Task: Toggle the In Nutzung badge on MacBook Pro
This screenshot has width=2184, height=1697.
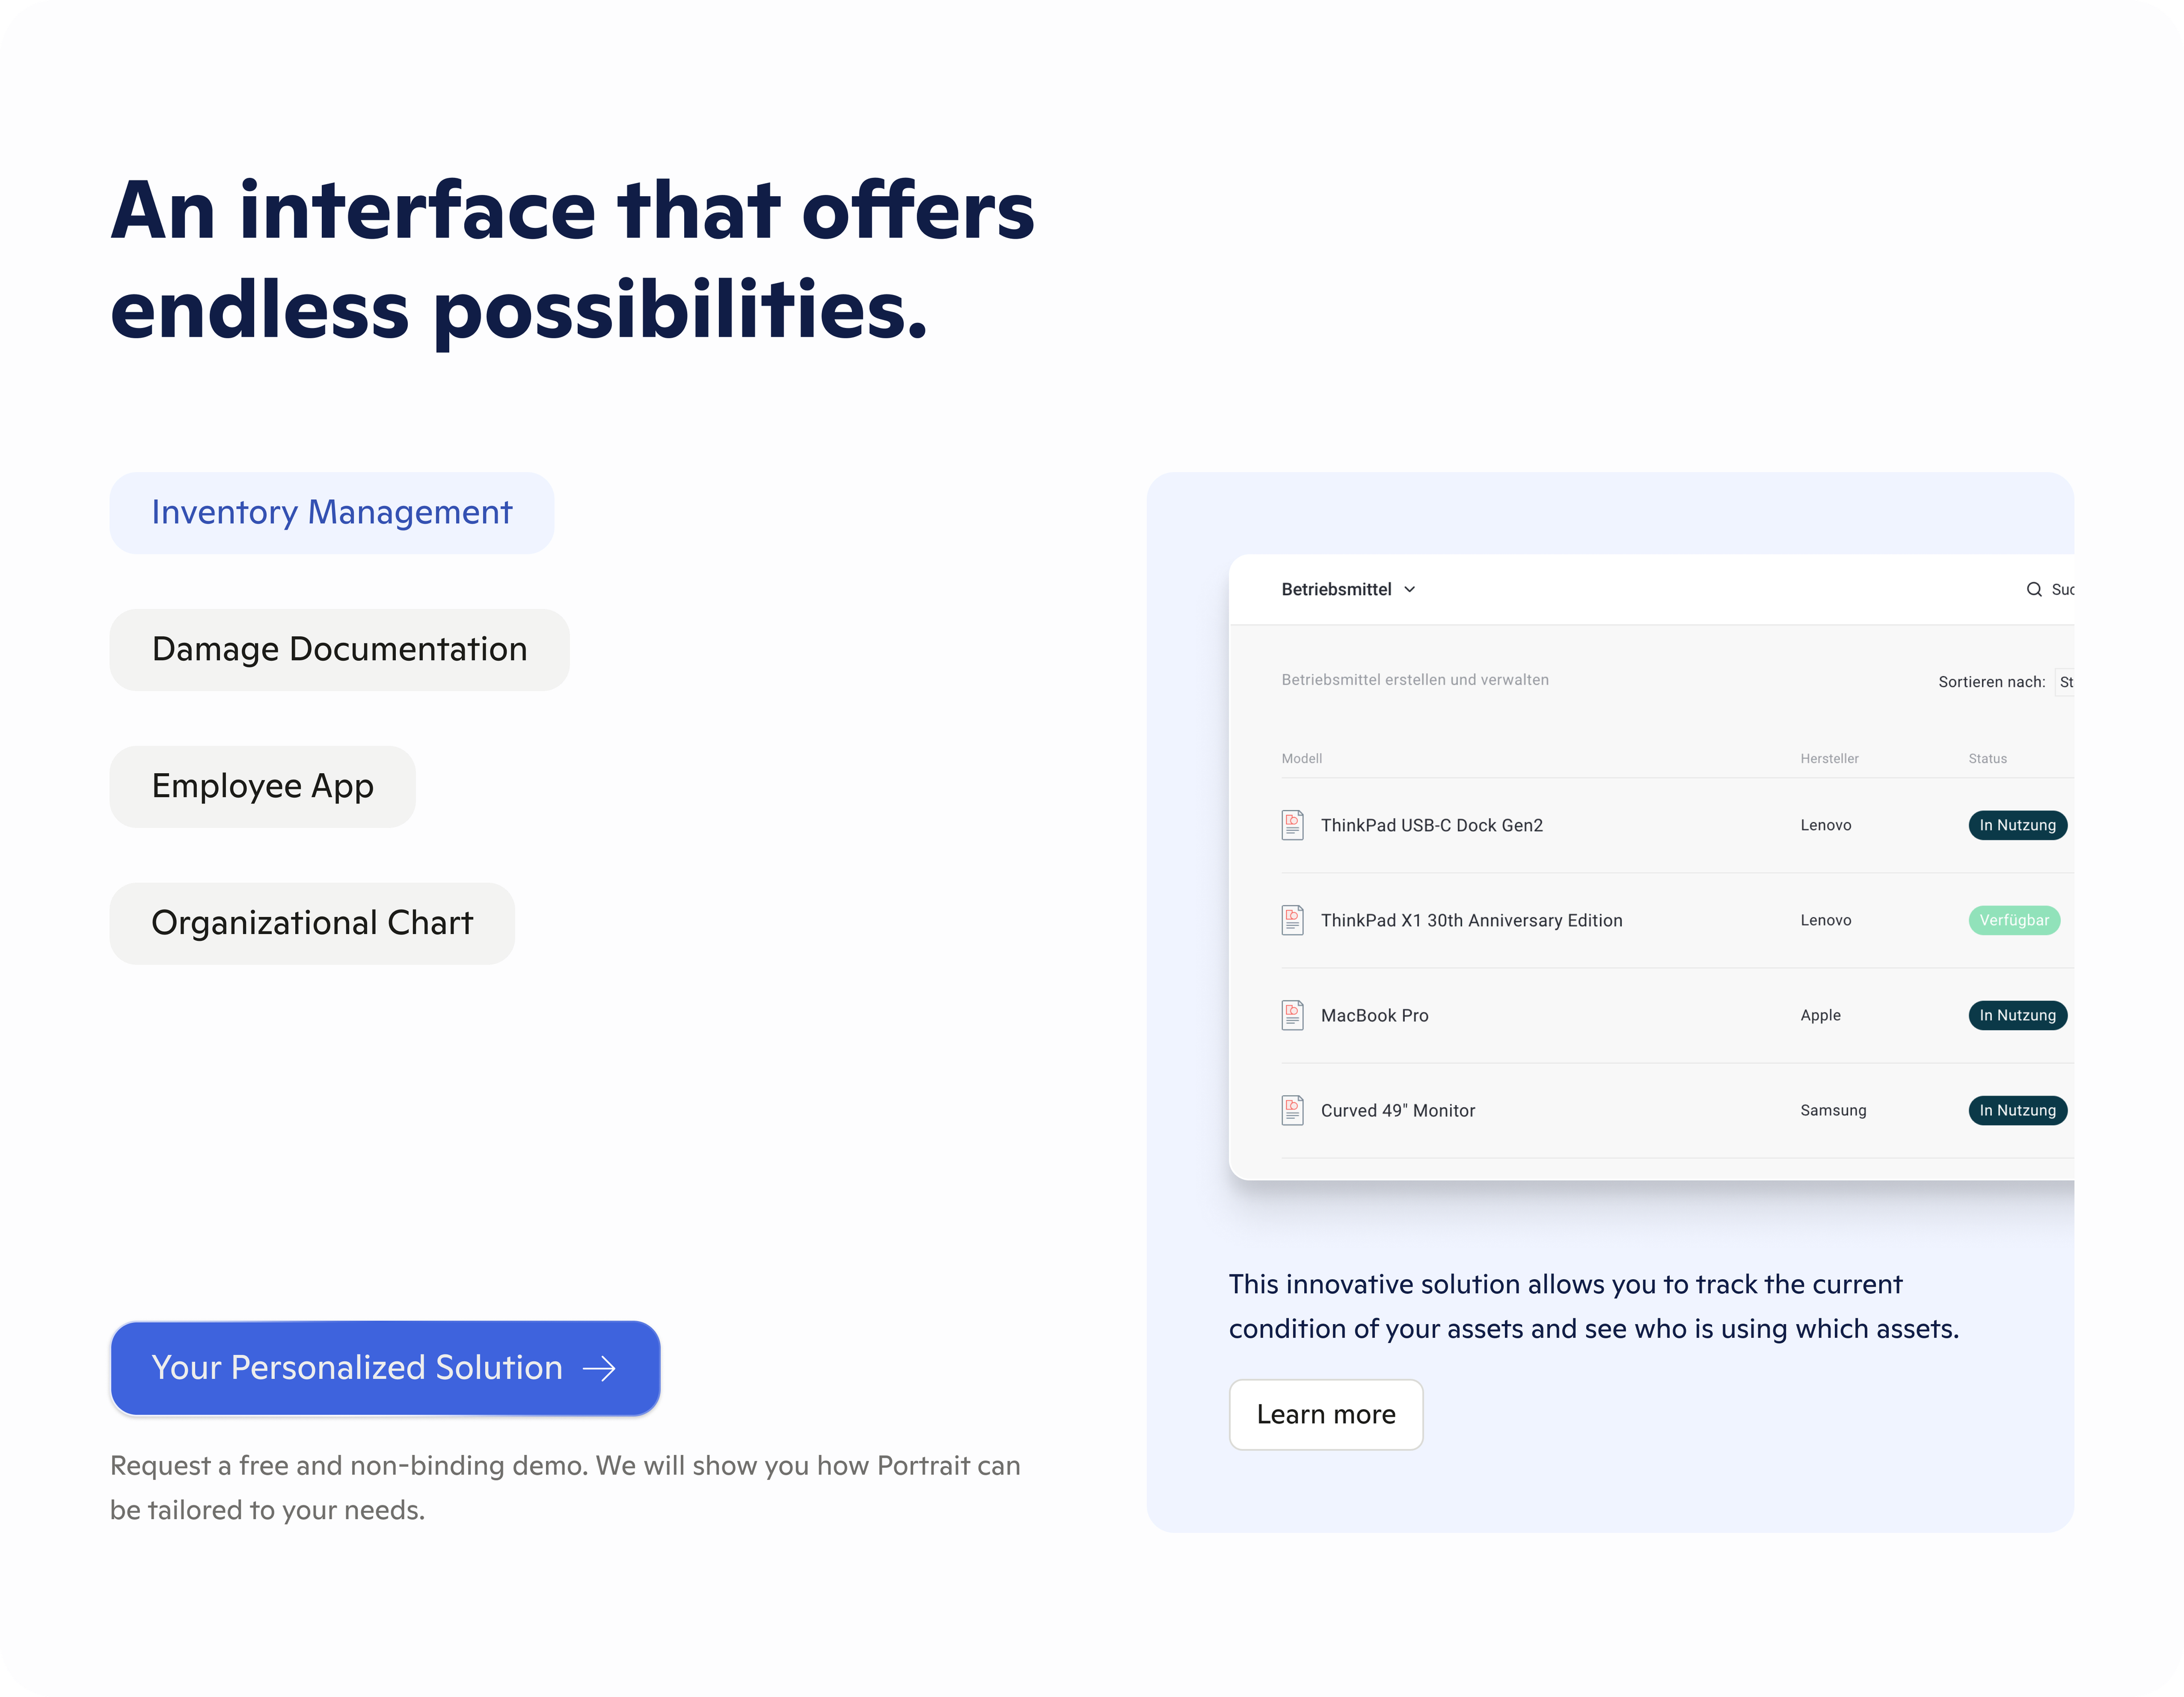Action: click(x=2017, y=1014)
